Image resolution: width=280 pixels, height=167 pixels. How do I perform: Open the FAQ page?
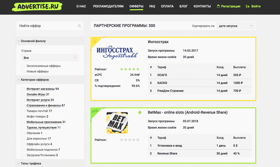tap(152, 7)
